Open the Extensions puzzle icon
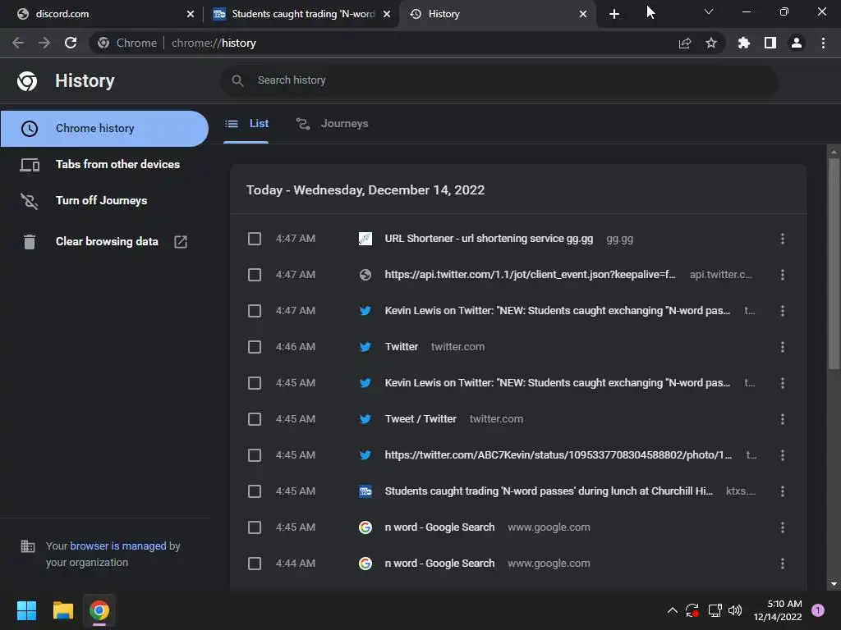841x630 pixels. tap(744, 43)
